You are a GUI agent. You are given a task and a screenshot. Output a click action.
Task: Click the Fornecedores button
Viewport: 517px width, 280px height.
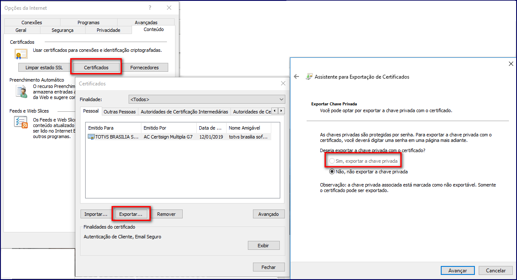[x=144, y=68]
